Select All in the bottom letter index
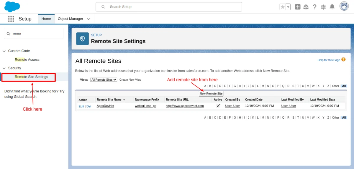This screenshot has width=354, height=169. tap(344, 117)
